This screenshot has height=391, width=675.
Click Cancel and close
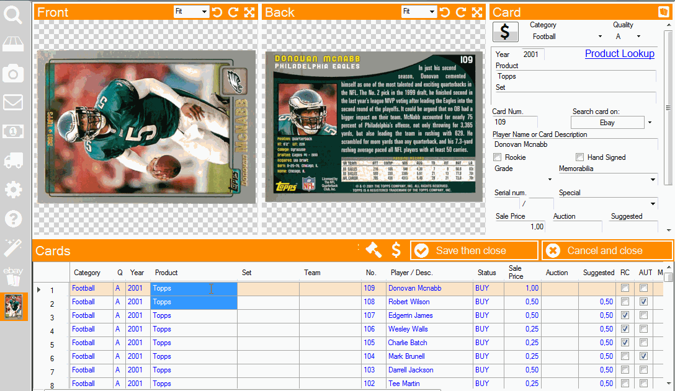607,250
